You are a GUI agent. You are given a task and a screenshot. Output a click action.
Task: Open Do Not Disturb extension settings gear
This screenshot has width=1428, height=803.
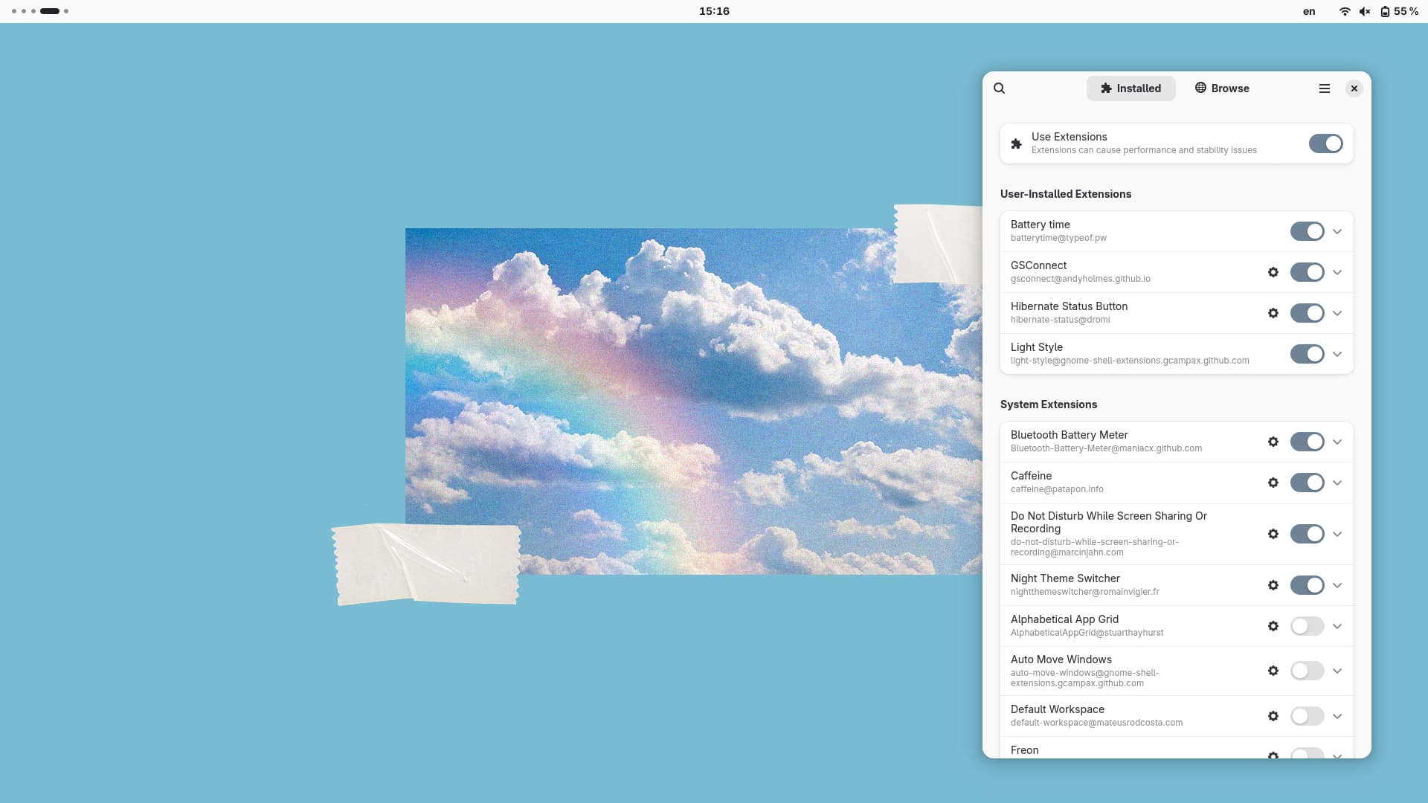pyautogui.click(x=1273, y=534)
